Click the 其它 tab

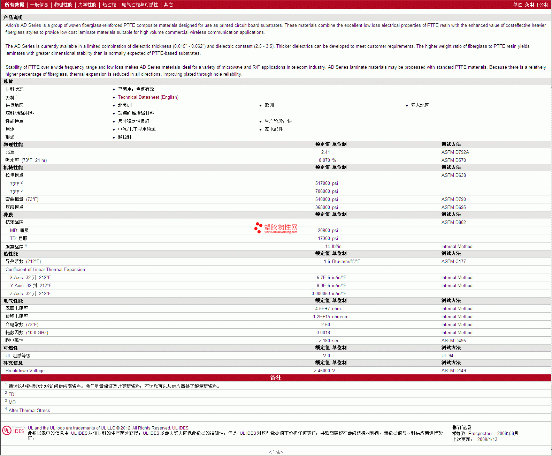(168, 5)
